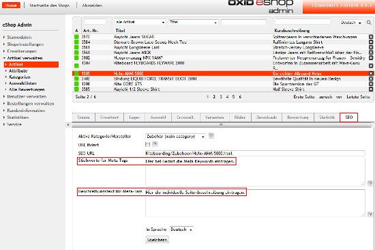This screenshot has height=250, width=375.
Task: Delete the Kuyichi Jeans SUGAR article row
Action: pyautogui.click(x=371, y=37)
